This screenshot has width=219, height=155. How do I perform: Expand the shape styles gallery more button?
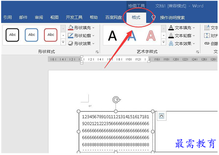click(x=63, y=42)
